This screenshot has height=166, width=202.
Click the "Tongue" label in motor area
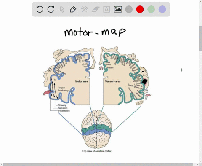point(61,88)
